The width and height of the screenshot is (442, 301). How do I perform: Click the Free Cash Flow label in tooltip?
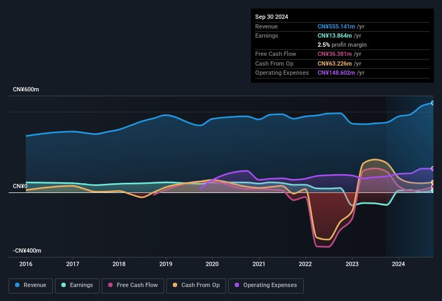click(276, 54)
